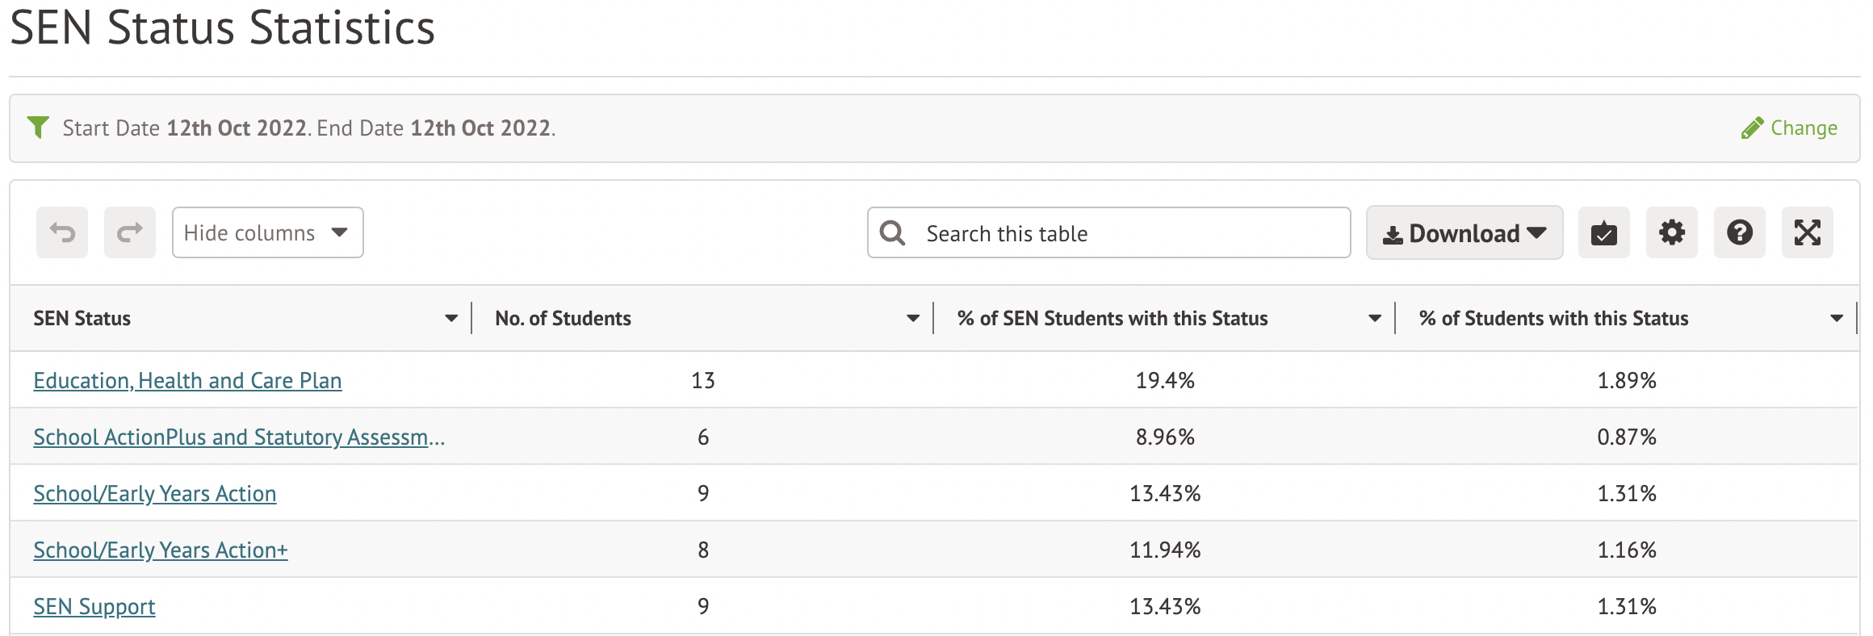Open the Download dropdown menu

point(1464,233)
